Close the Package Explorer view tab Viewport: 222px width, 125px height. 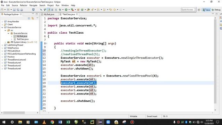(21, 14)
